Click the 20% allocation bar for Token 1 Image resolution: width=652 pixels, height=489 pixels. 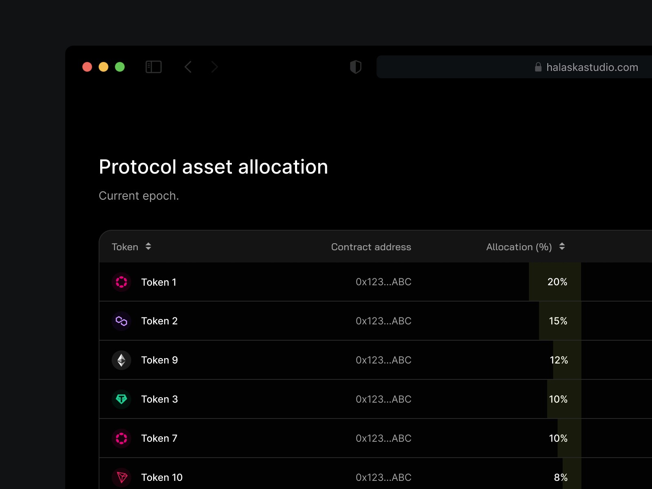[x=555, y=282]
